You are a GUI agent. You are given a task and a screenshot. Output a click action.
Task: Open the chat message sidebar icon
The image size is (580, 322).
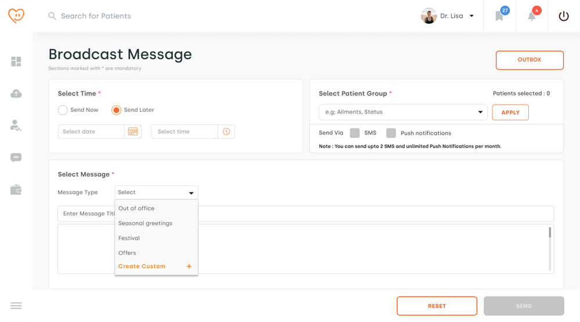click(16, 158)
